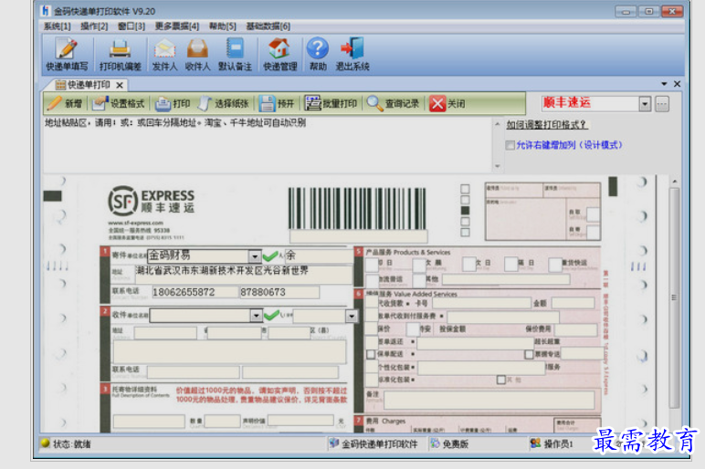Click the 帮助 help icon
The image size is (705, 469).
click(x=318, y=55)
